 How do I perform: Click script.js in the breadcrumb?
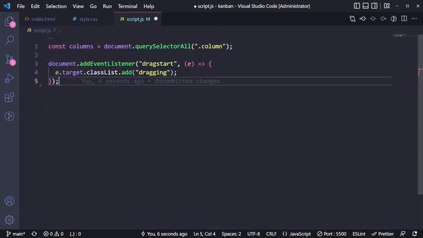pos(42,30)
